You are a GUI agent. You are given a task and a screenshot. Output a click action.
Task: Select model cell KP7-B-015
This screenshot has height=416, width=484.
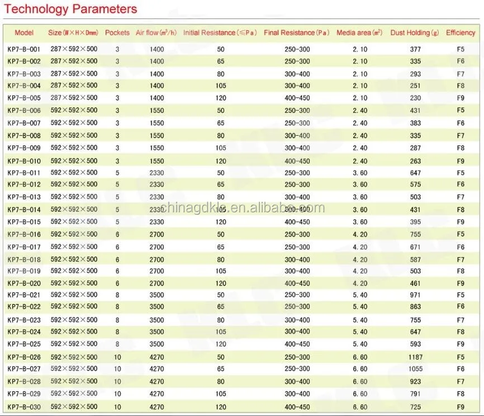(24, 222)
